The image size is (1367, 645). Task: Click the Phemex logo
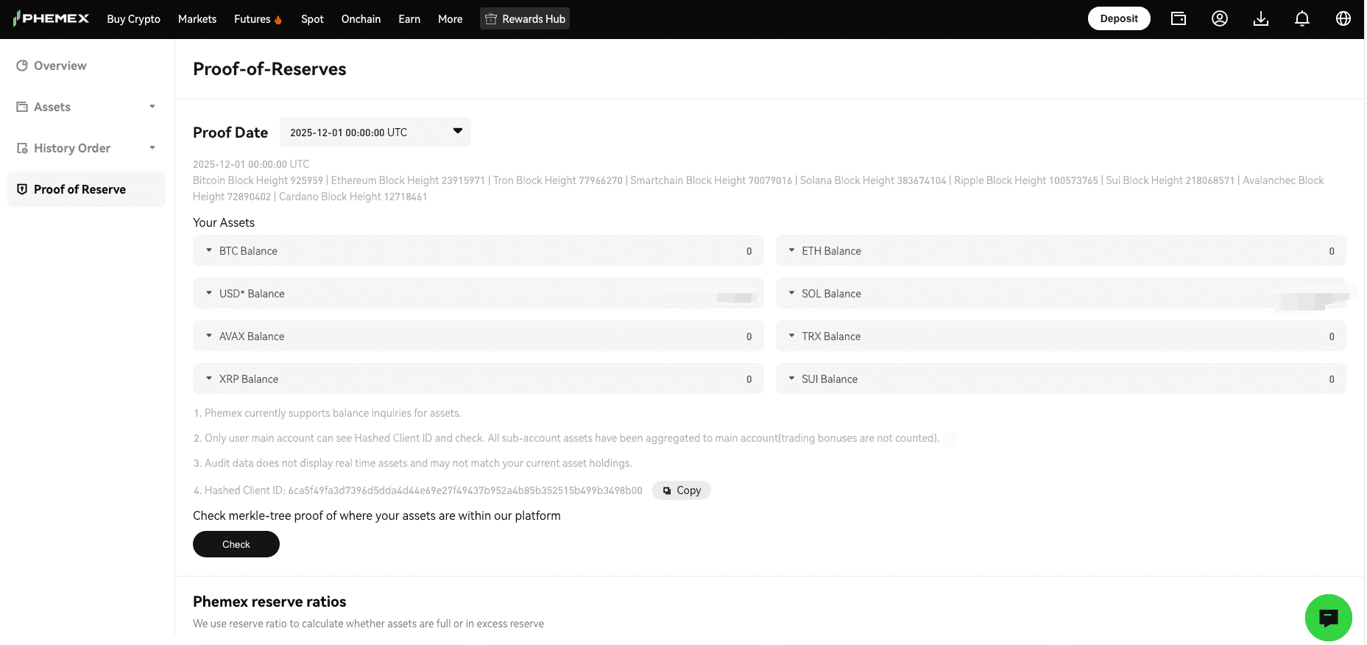click(51, 18)
